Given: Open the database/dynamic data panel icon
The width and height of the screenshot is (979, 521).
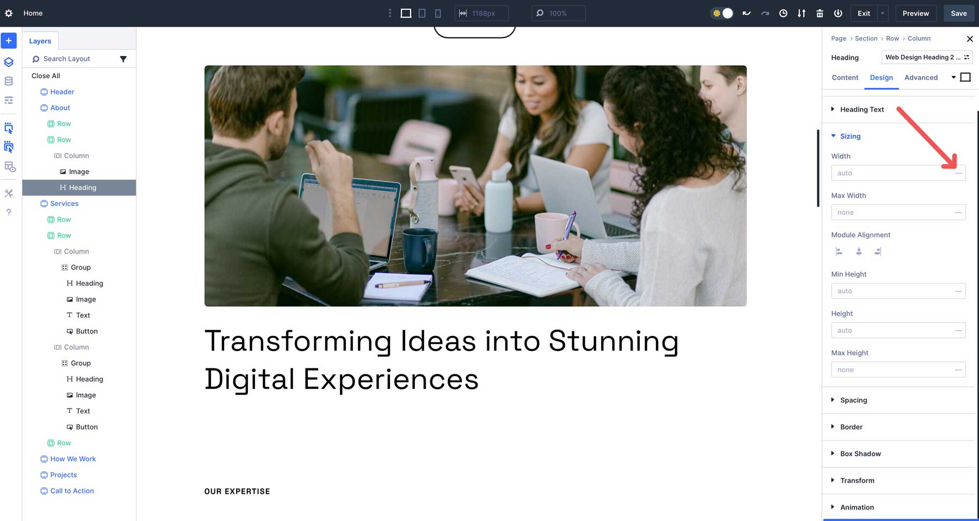Looking at the screenshot, I should tap(9, 81).
